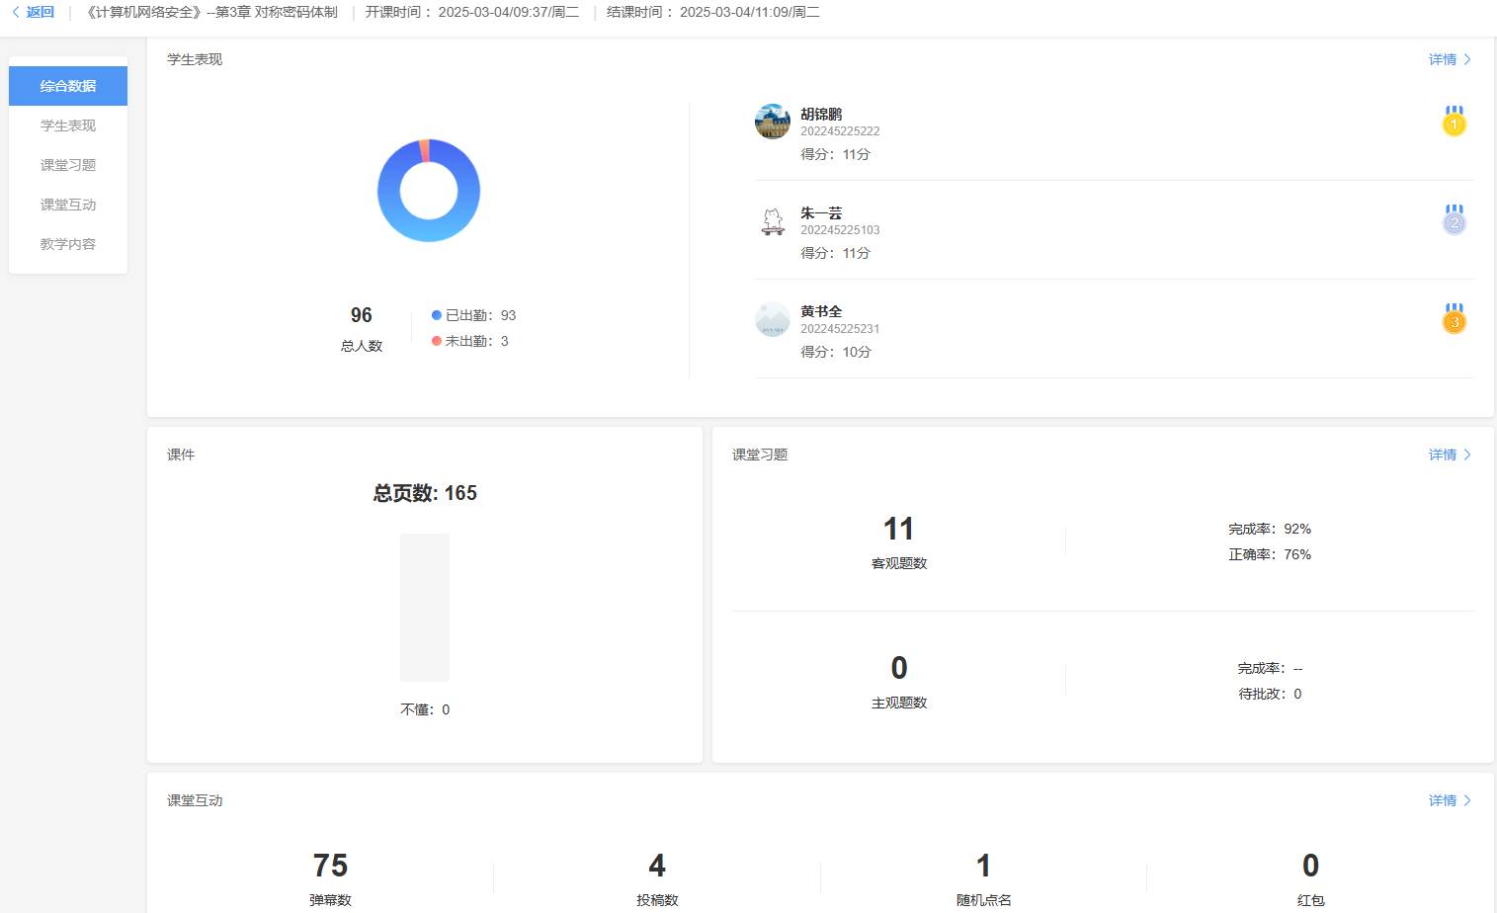The image size is (1497, 913).
Task: Click 胡锦鹏's profile avatar
Action: coord(773,122)
